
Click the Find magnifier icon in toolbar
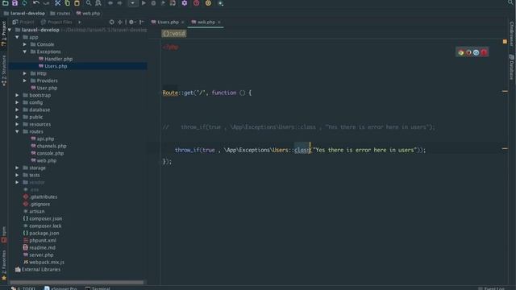coord(89,3)
